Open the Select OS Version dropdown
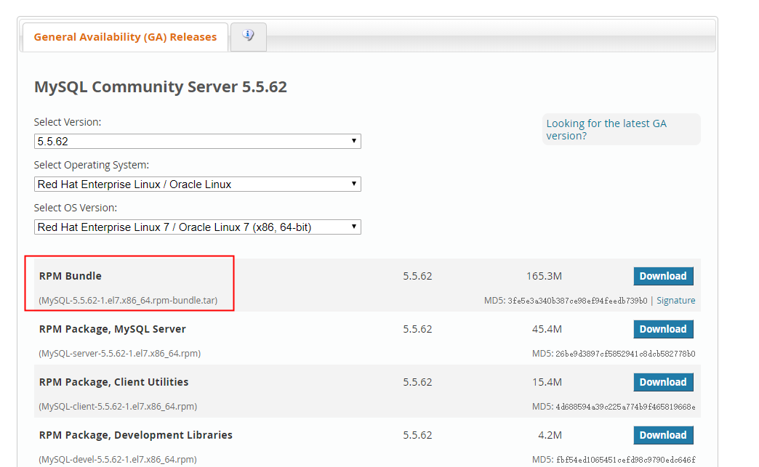This screenshot has height=467, width=759. (x=198, y=227)
